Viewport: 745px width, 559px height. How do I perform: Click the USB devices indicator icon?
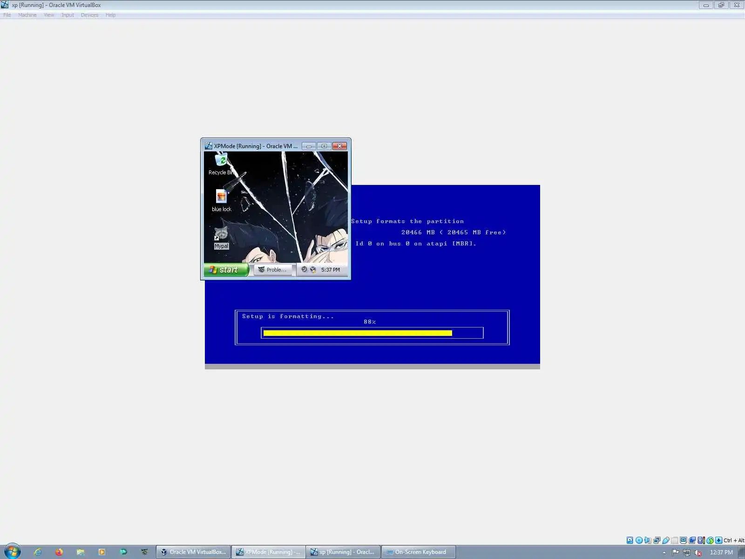click(x=665, y=540)
